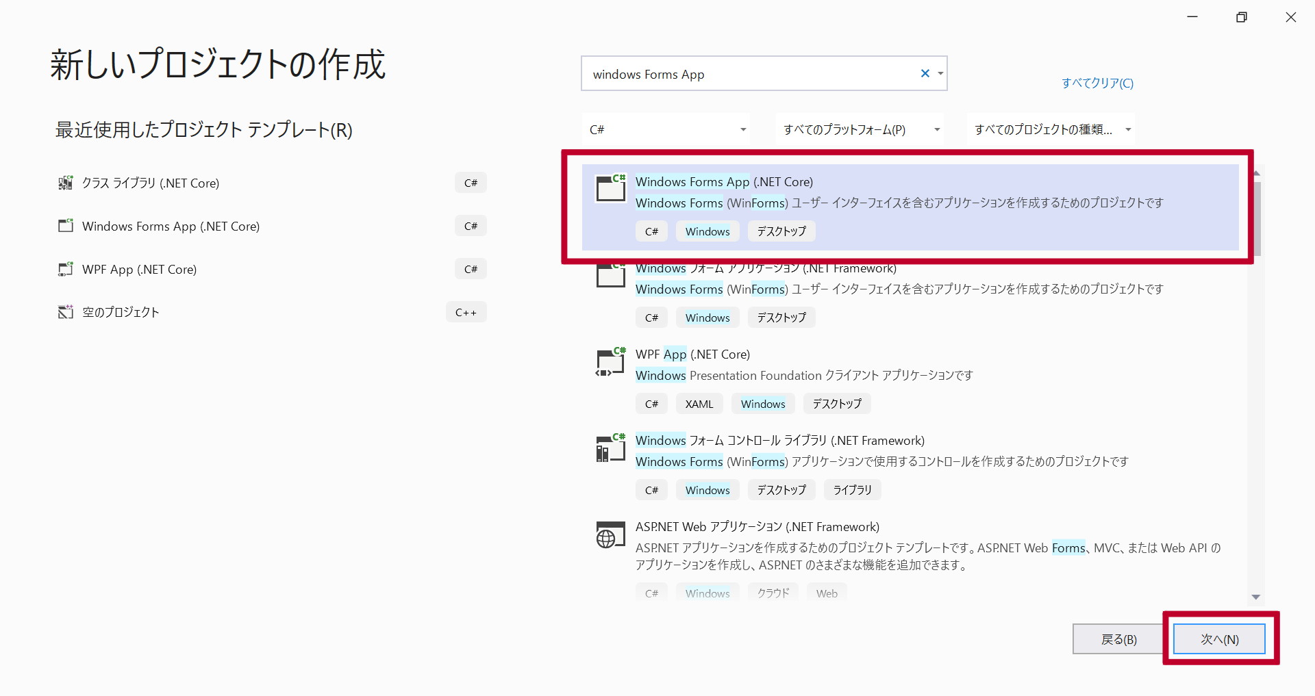Click the Windows Forms App (.NET Core) template icon
The image size is (1315, 696).
tap(610, 189)
